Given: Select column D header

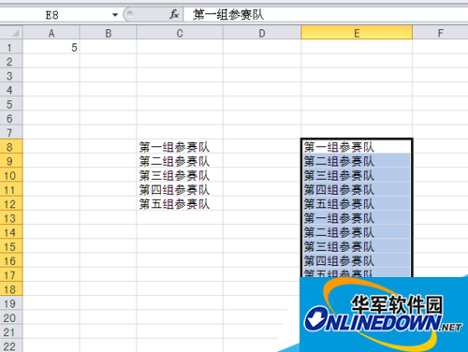Looking at the screenshot, I should (262, 33).
